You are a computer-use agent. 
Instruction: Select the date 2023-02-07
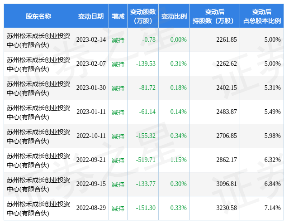coord(91,63)
